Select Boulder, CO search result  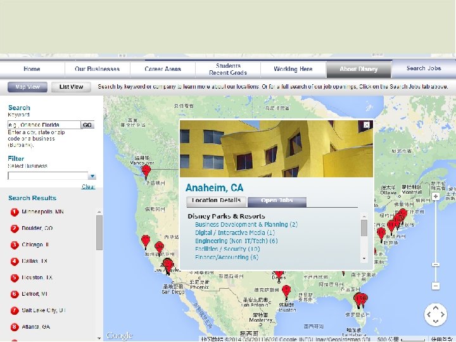pyautogui.click(x=37, y=228)
